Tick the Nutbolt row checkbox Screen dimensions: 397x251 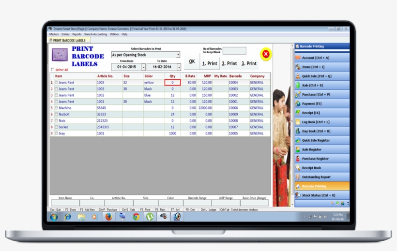56,114
